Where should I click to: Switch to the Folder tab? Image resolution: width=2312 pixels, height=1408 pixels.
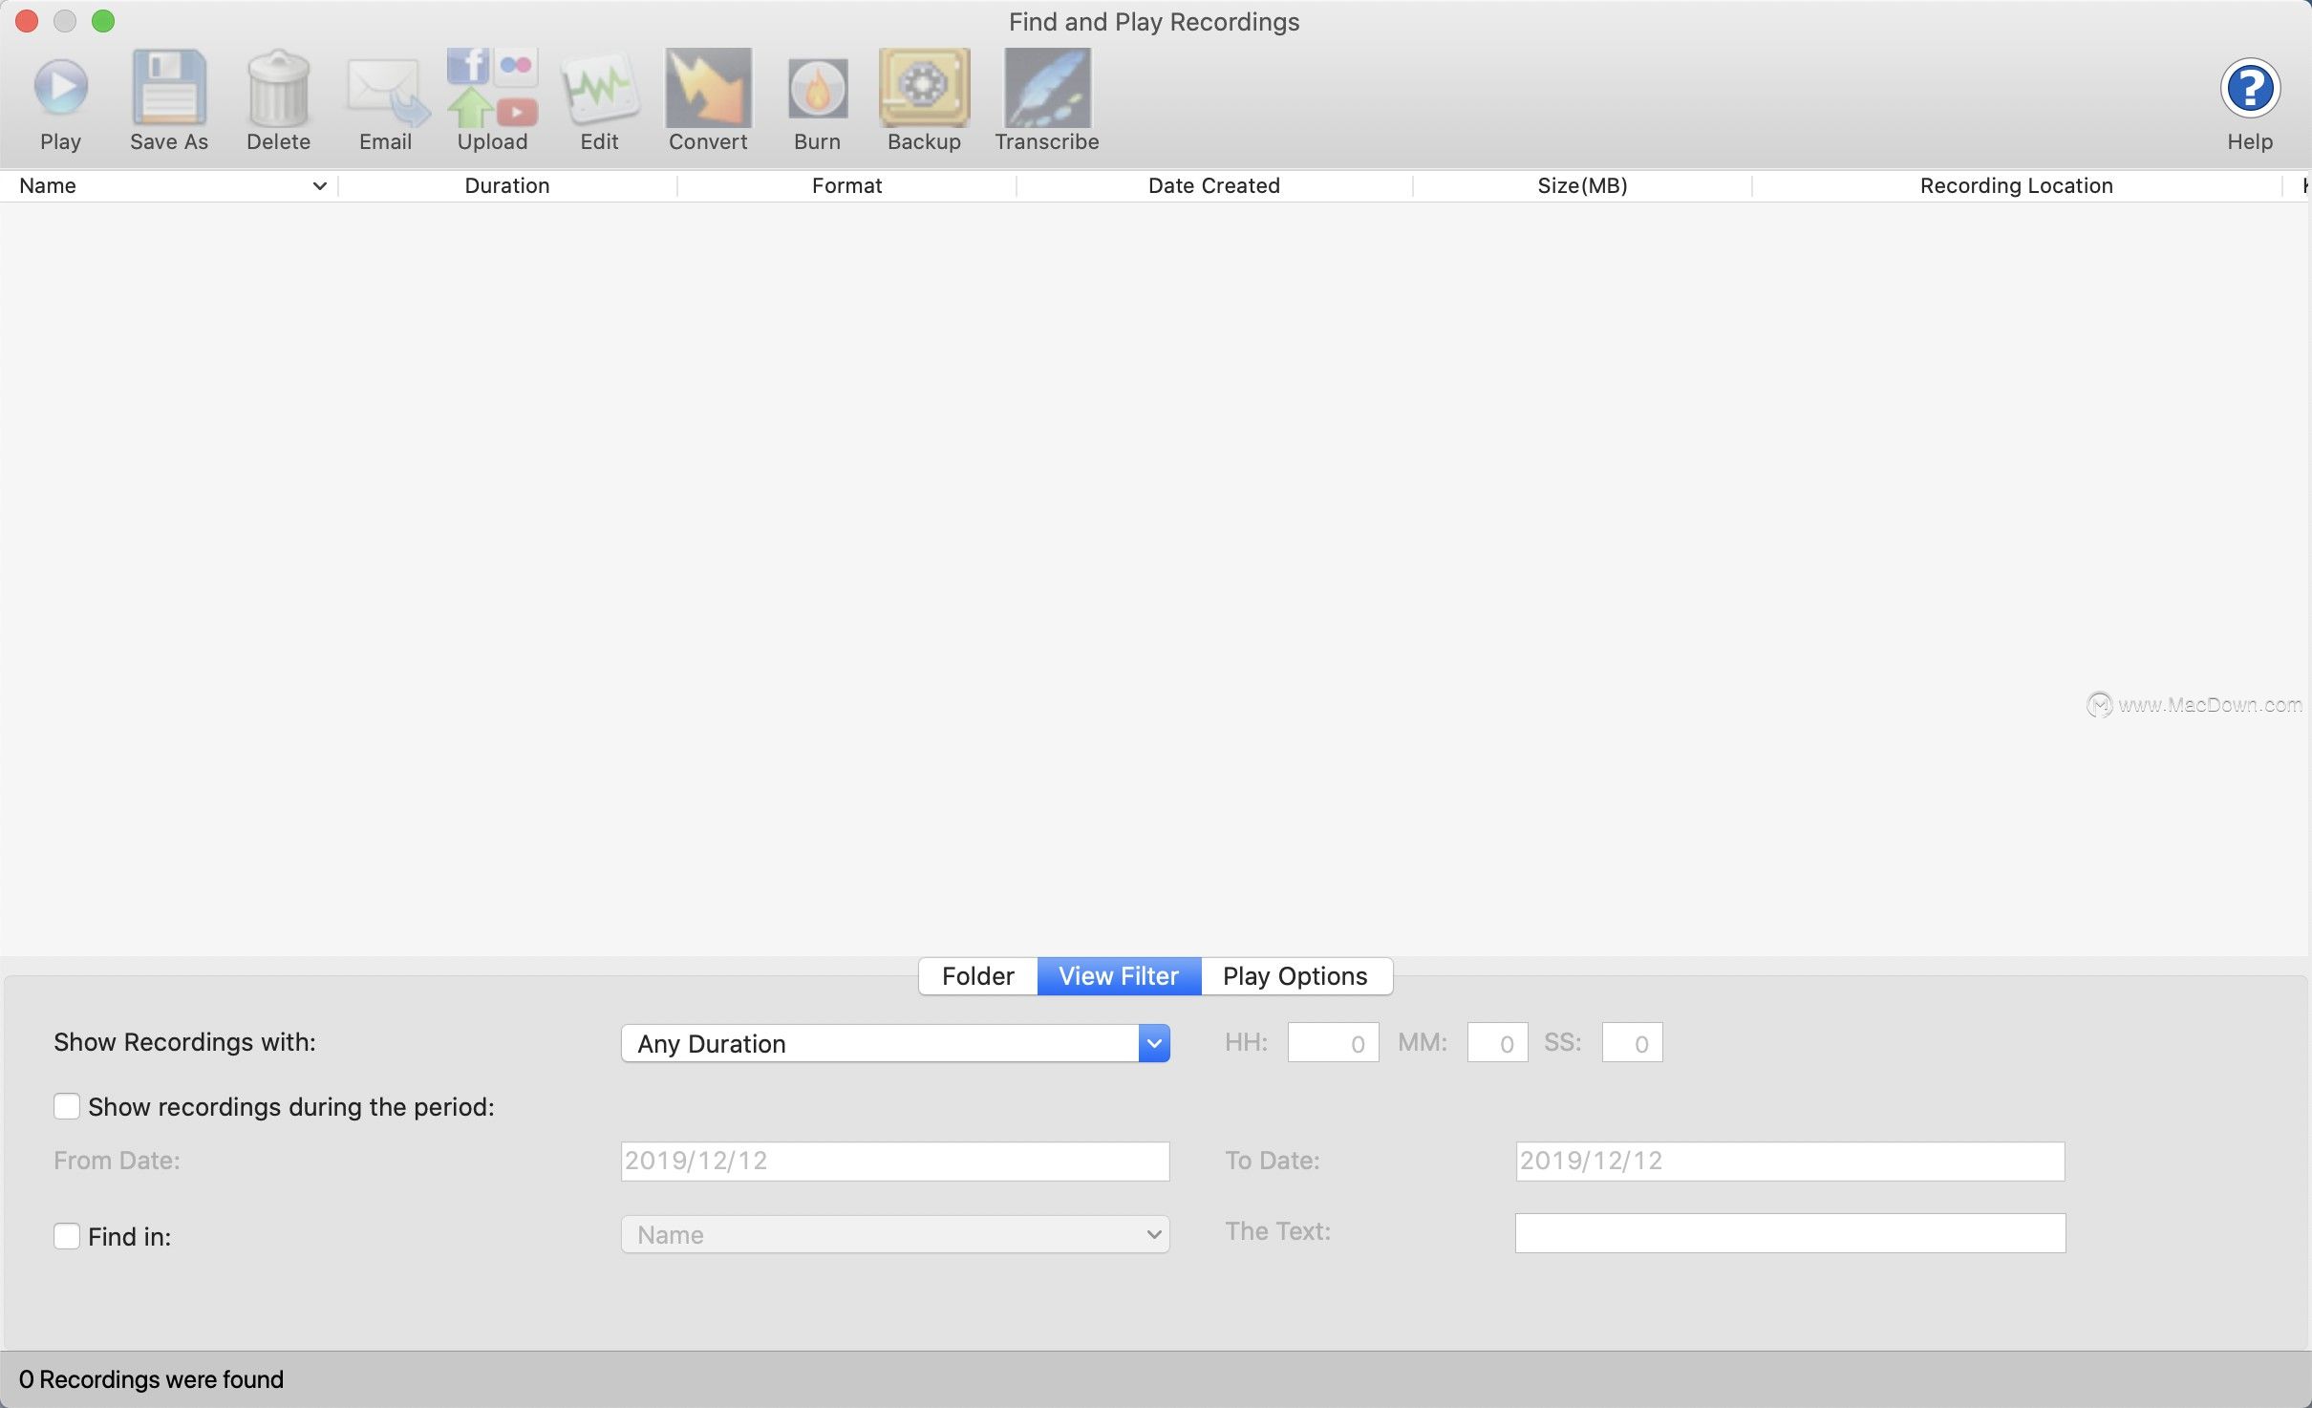tap(976, 975)
